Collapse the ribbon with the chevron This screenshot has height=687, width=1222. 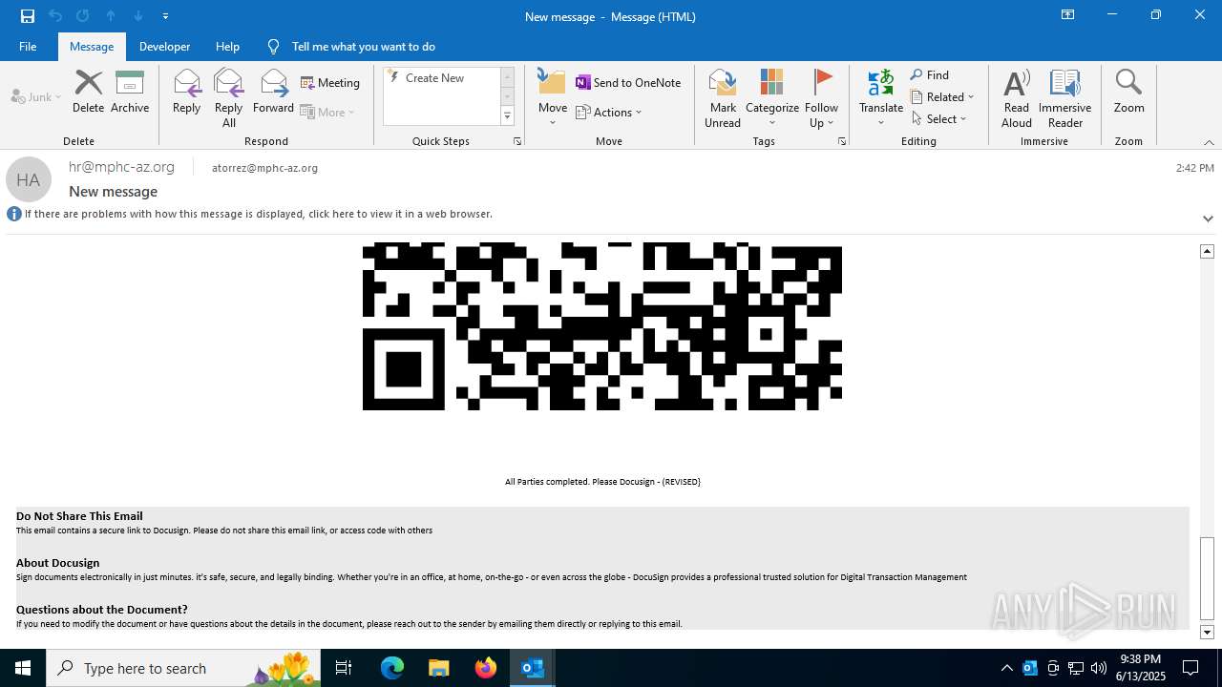[x=1209, y=142]
